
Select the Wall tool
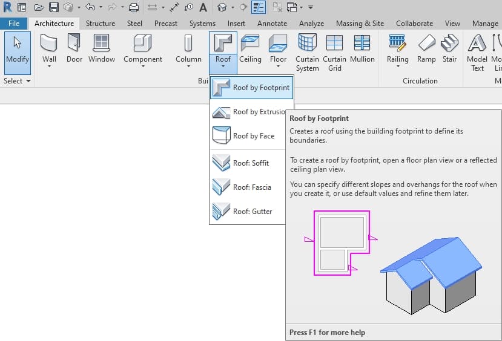coord(49,51)
